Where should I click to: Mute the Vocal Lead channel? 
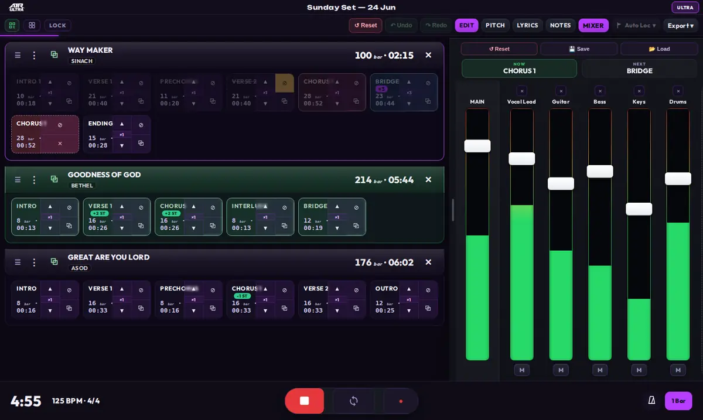point(522,370)
